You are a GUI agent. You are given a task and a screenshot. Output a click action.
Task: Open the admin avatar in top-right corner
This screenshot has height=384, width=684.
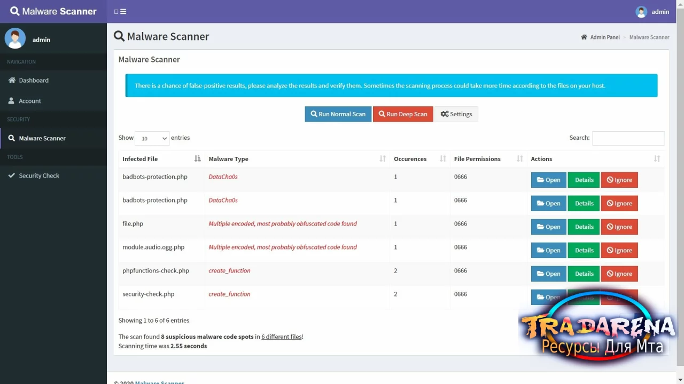pos(641,12)
